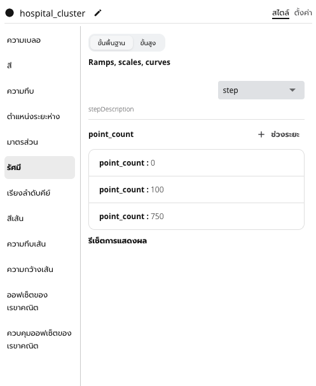The width and height of the screenshot is (316, 386).
Task: Click the black circle layer icon
Action: [10, 13]
